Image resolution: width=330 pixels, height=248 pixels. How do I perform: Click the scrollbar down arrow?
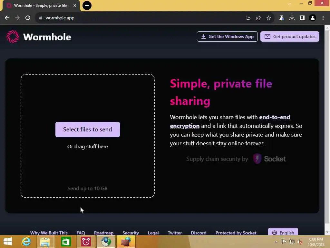pos(327,232)
